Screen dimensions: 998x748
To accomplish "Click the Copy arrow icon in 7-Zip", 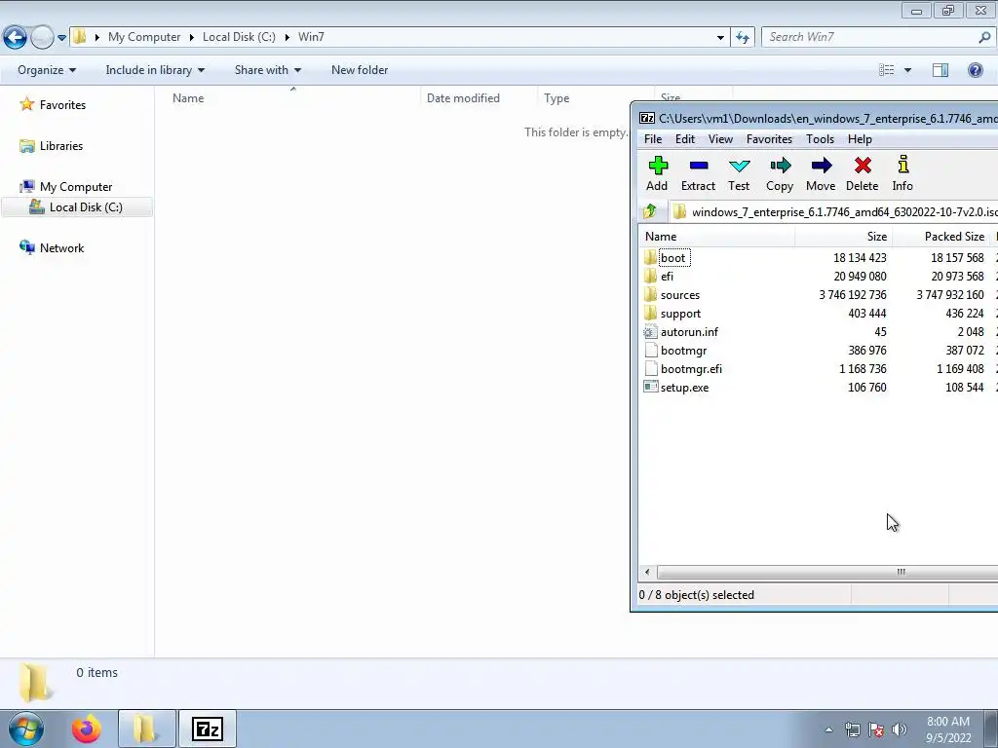I will pos(781,166).
